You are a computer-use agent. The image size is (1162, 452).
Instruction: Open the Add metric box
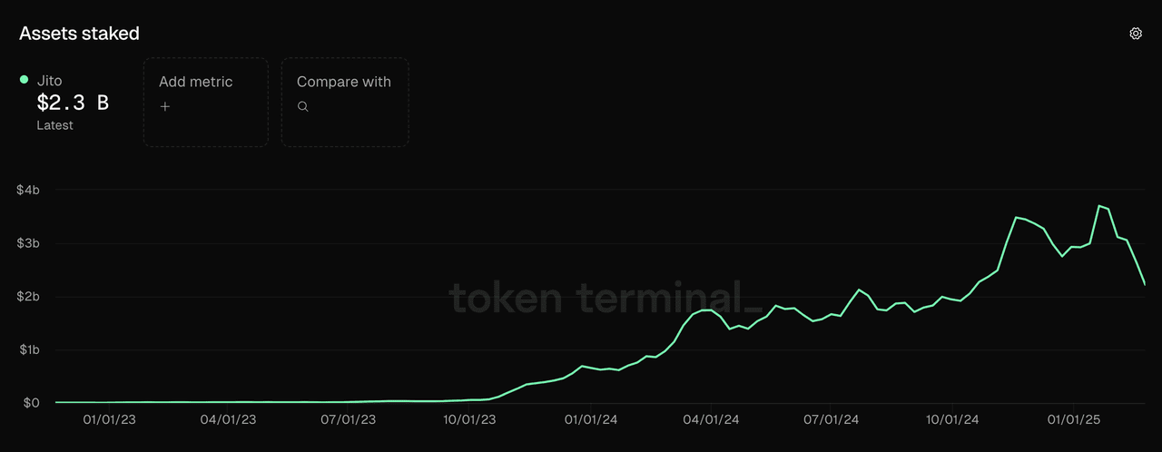[205, 102]
